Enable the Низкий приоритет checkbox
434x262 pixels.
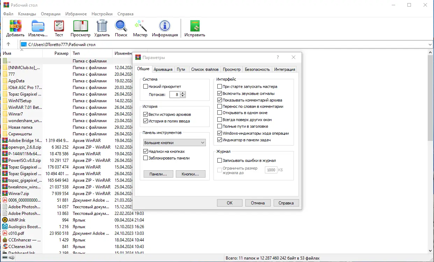146,87
